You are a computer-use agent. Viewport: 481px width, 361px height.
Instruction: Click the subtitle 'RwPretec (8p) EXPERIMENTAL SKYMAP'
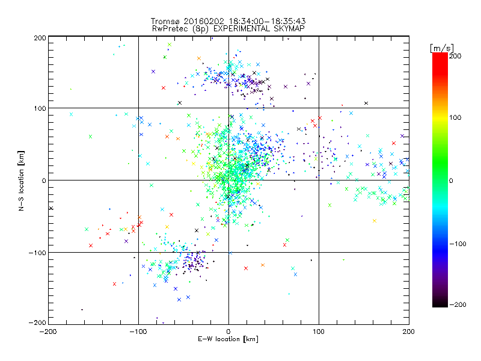click(x=228, y=28)
